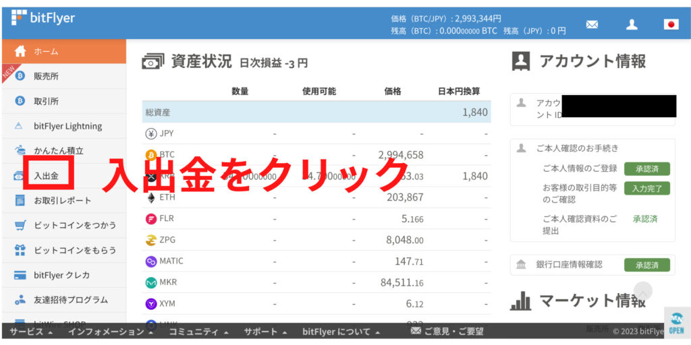Screen dimensions: 691x345
Task: Open the かんたん積立 menu item
Action: click(x=64, y=150)
